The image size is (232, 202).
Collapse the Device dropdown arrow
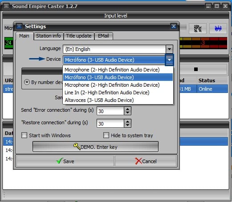pyautogui.click(x=169, y=60)
